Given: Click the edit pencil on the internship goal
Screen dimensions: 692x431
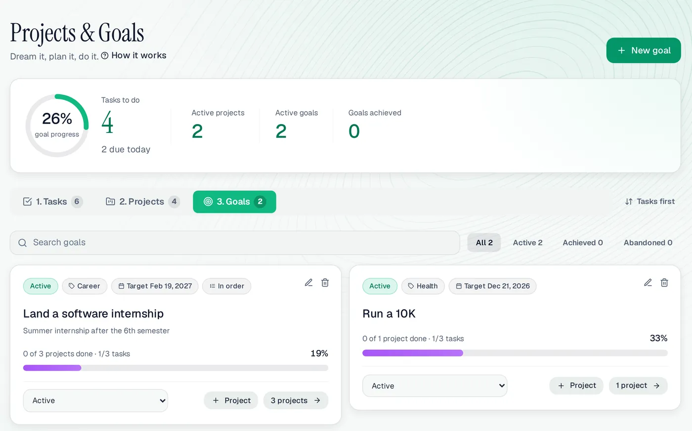Looking at the screenshot, I should point(308,283).
